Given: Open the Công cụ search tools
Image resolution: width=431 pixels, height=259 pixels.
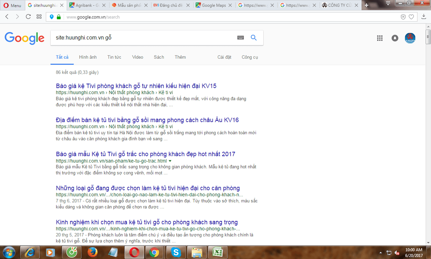Looking at the screenshot, I should tap(250, 57).
